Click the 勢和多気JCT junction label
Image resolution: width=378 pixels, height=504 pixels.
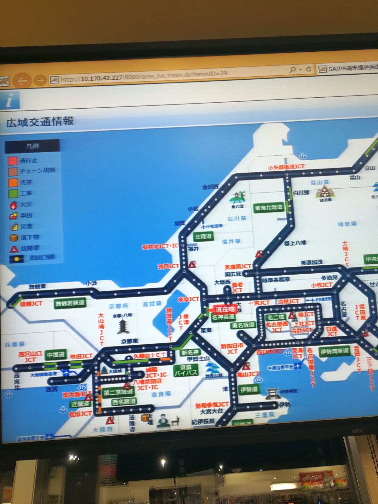click(212, 405)
